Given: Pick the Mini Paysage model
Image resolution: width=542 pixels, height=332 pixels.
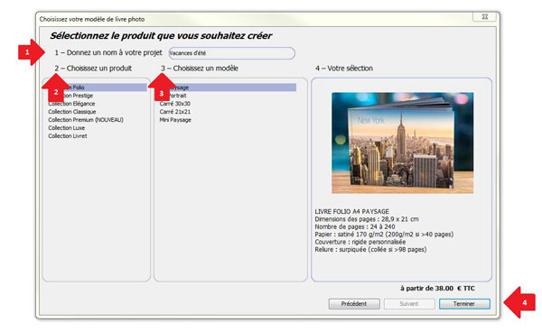Looking at the screenshot, I should coord(175,120).
